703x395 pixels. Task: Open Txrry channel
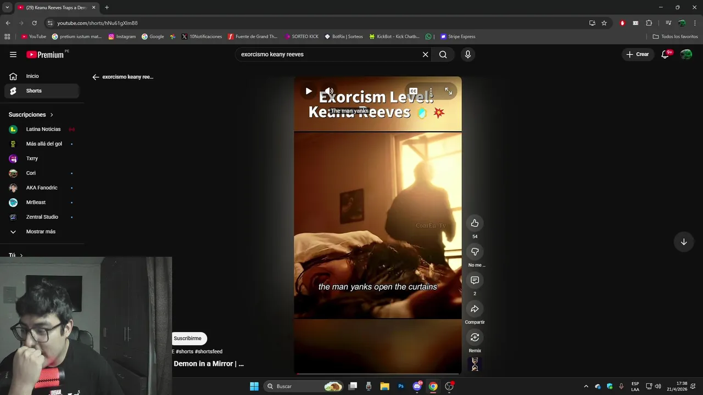click(x=42, y=159)
